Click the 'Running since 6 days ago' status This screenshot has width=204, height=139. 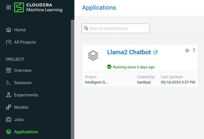[x=134, y=67]
